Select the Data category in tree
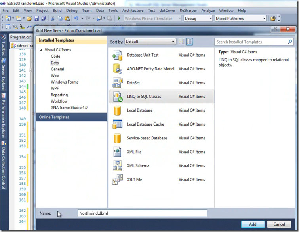 55,63
